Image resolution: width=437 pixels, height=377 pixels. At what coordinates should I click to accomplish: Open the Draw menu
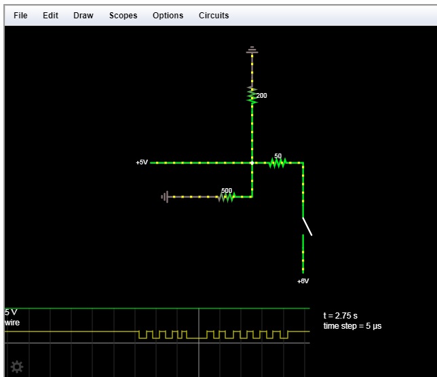pyautogui.click(x=83, y=16)
